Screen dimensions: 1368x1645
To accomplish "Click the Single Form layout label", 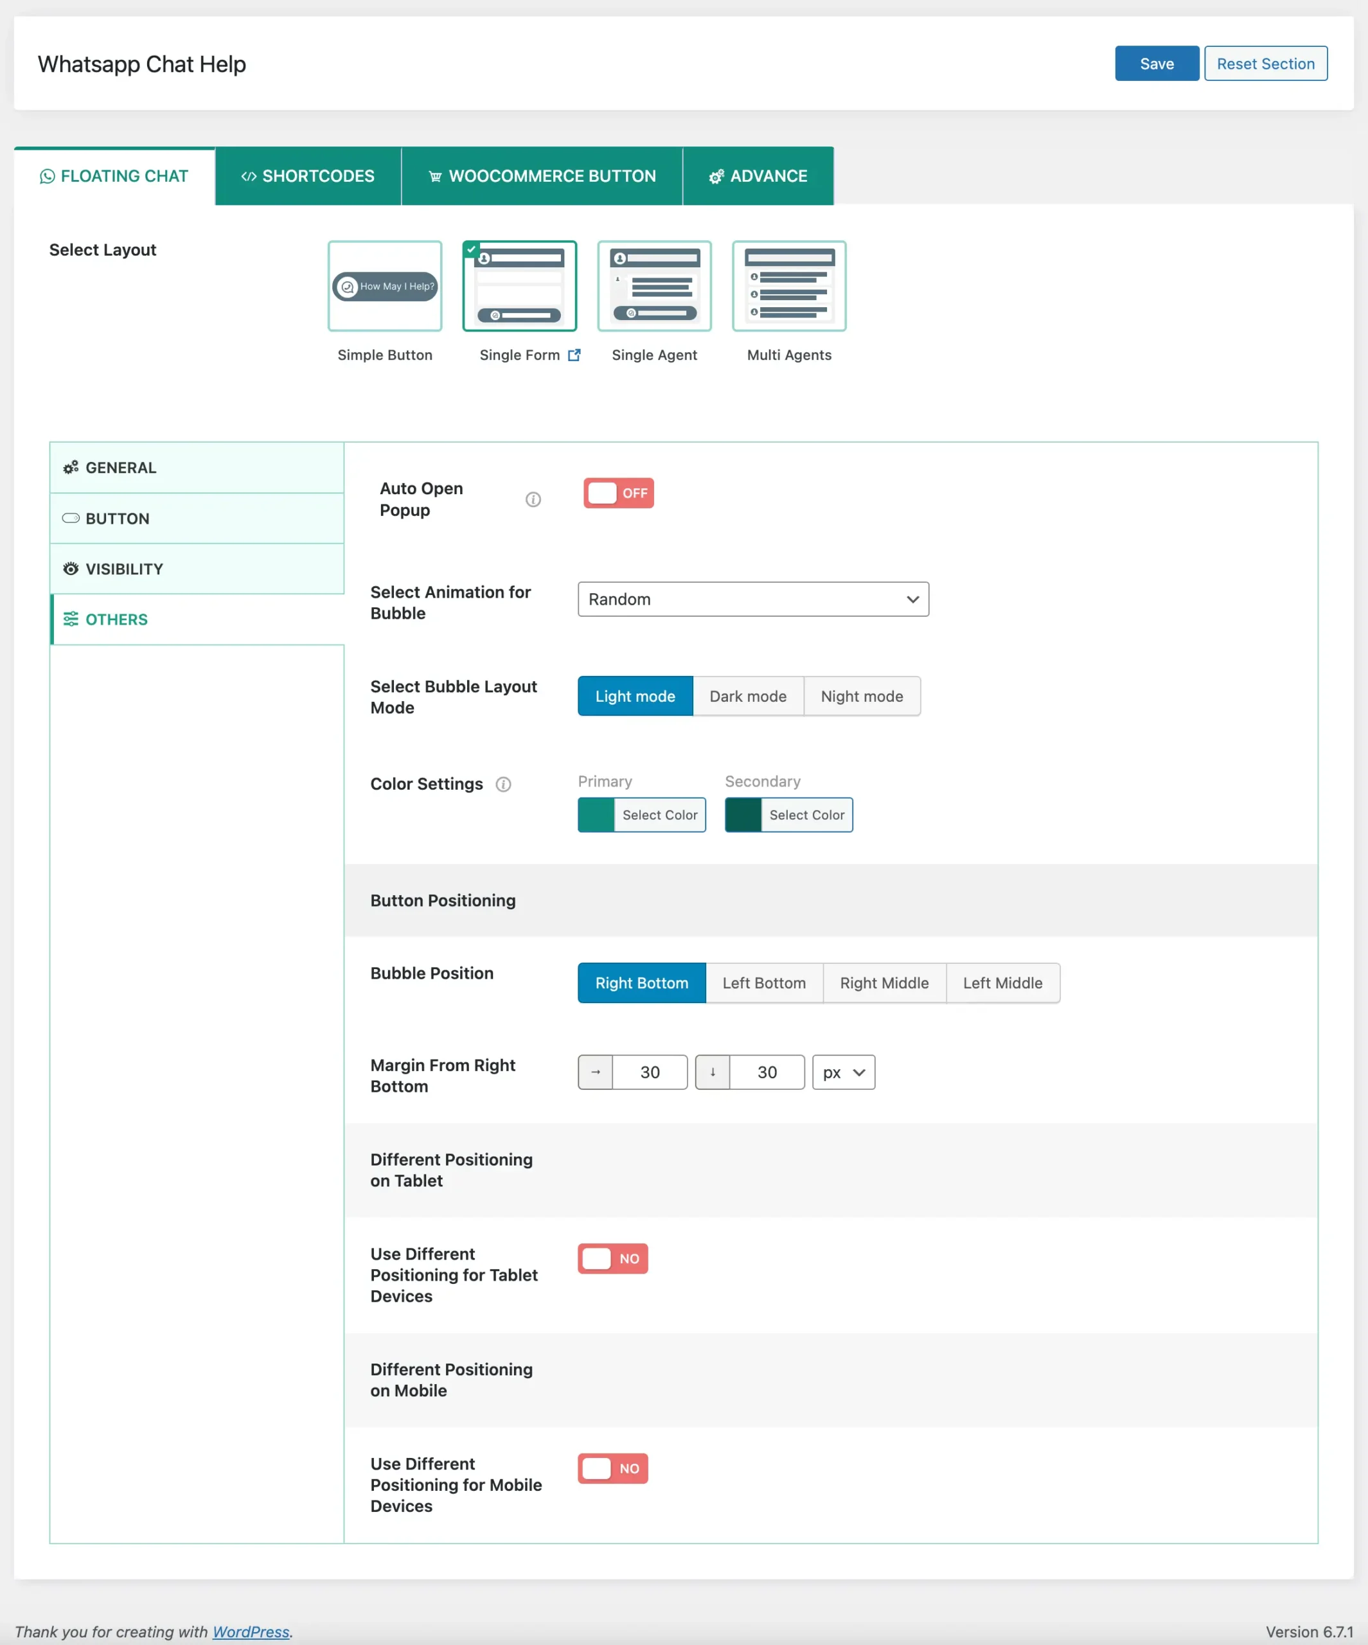I will (x=519, y=355).
